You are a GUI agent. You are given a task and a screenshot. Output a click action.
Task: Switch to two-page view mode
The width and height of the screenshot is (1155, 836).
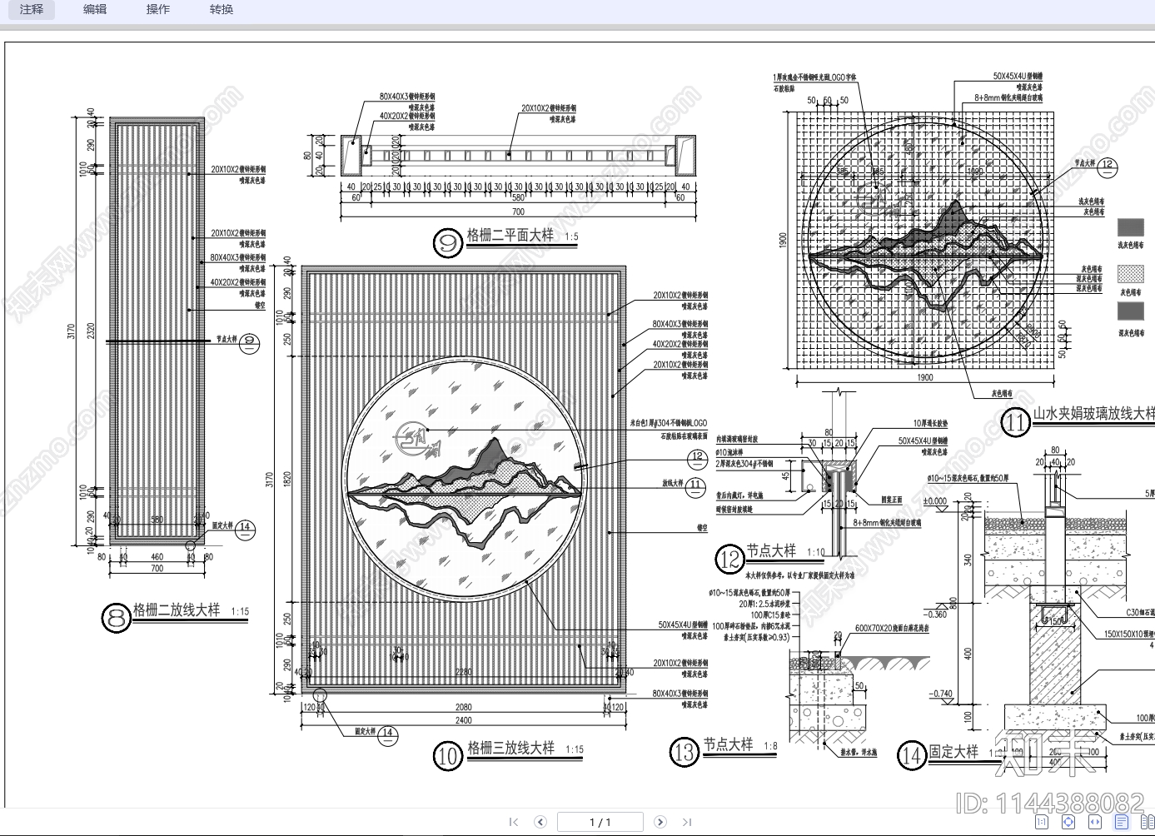(1147, 822)
